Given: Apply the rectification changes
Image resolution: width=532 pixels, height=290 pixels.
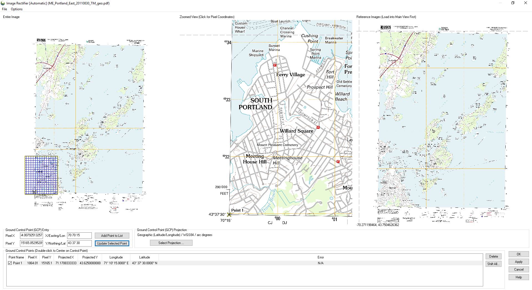Looking at the screenshot, I should (x=518, y=262).
